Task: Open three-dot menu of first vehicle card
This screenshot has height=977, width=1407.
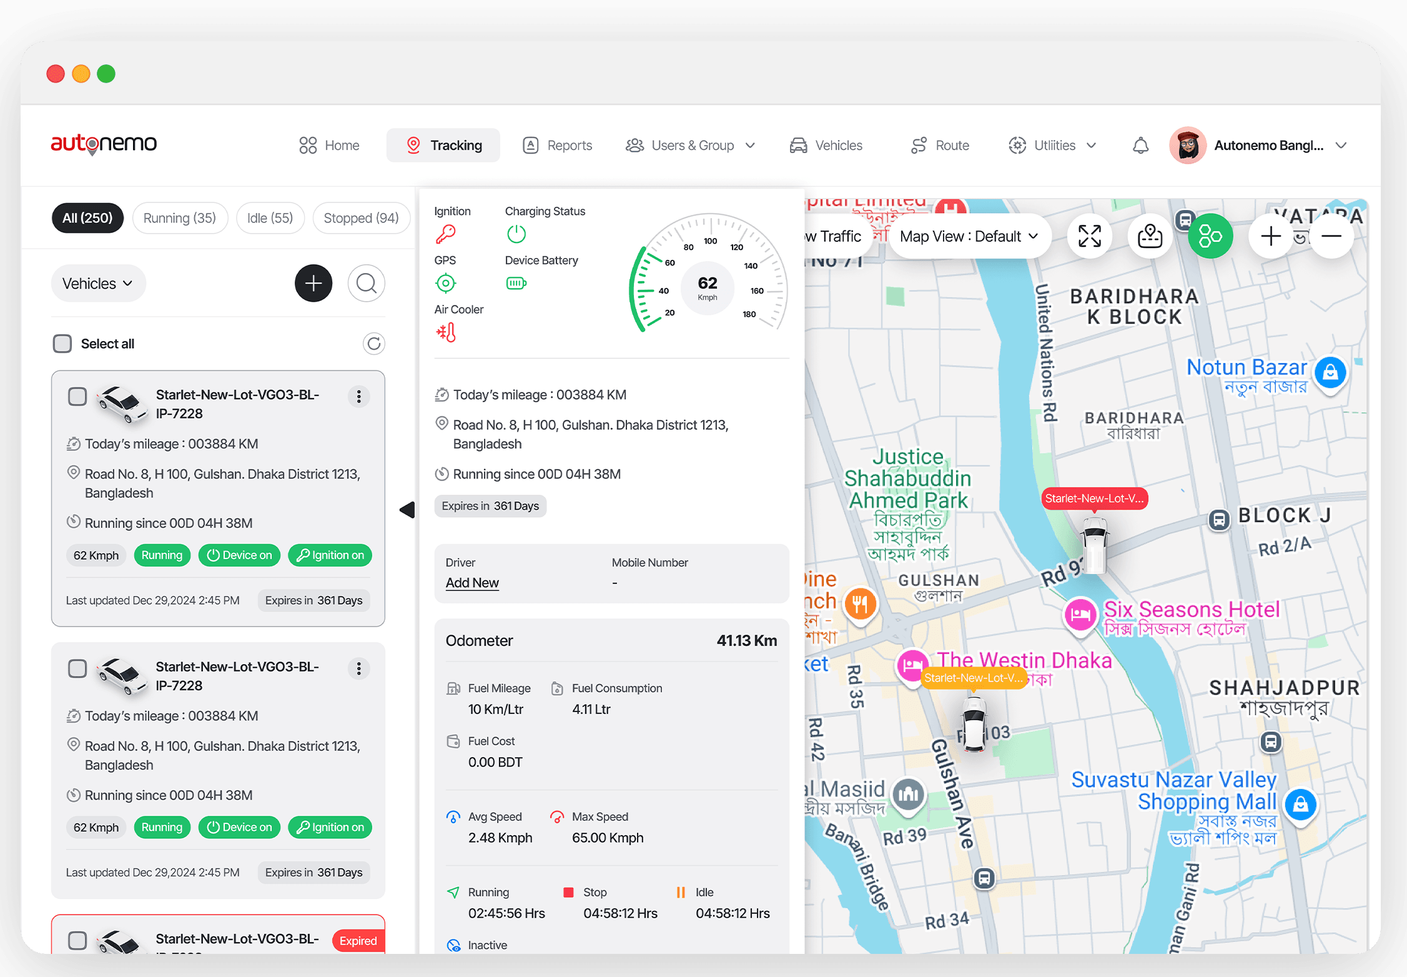Action: (x=358, y=397)
